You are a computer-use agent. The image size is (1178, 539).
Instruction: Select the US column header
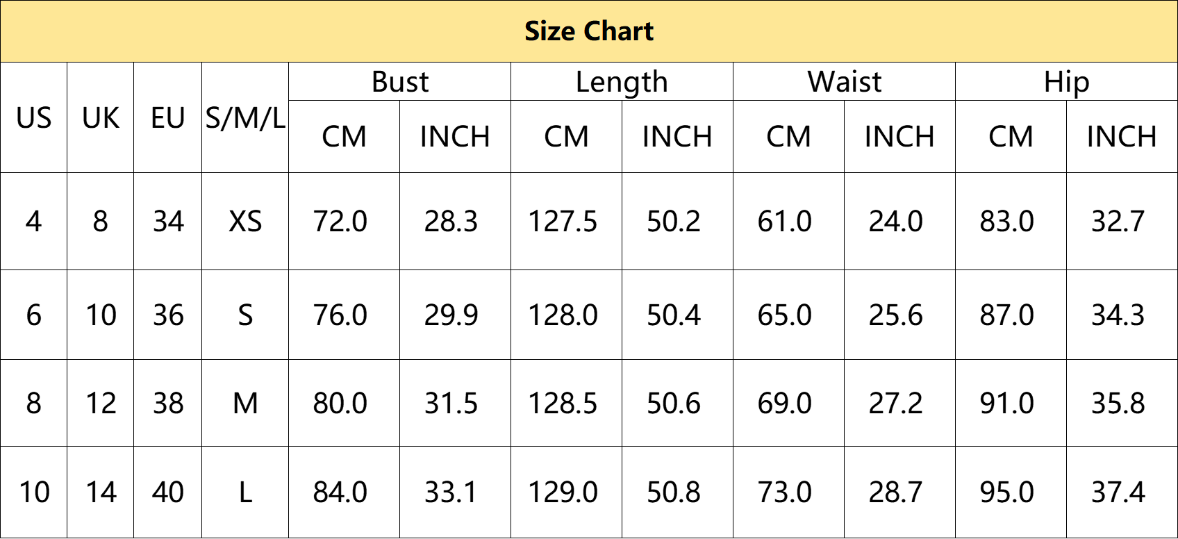pyautogui.click(x=33, y=117)
